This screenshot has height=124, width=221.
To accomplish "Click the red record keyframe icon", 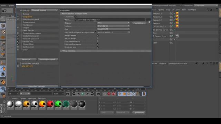I will click(109, 94).
